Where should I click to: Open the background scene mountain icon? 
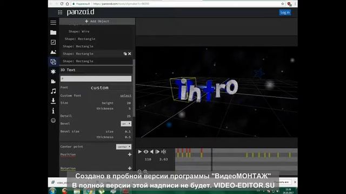pos(53,52)
